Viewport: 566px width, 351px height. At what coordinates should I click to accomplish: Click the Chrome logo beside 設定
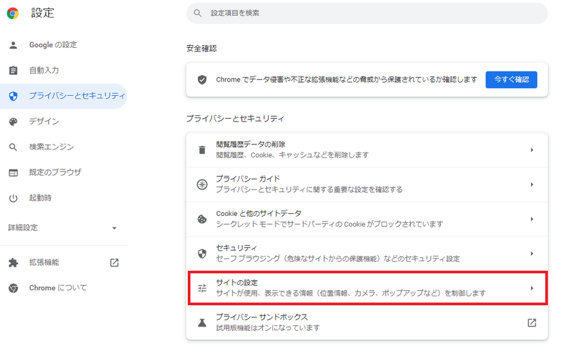[x=13, y=13]
